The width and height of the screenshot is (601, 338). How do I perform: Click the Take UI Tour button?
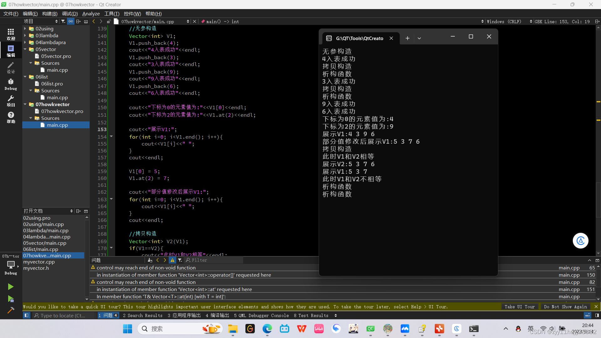(x=519, y=307)
